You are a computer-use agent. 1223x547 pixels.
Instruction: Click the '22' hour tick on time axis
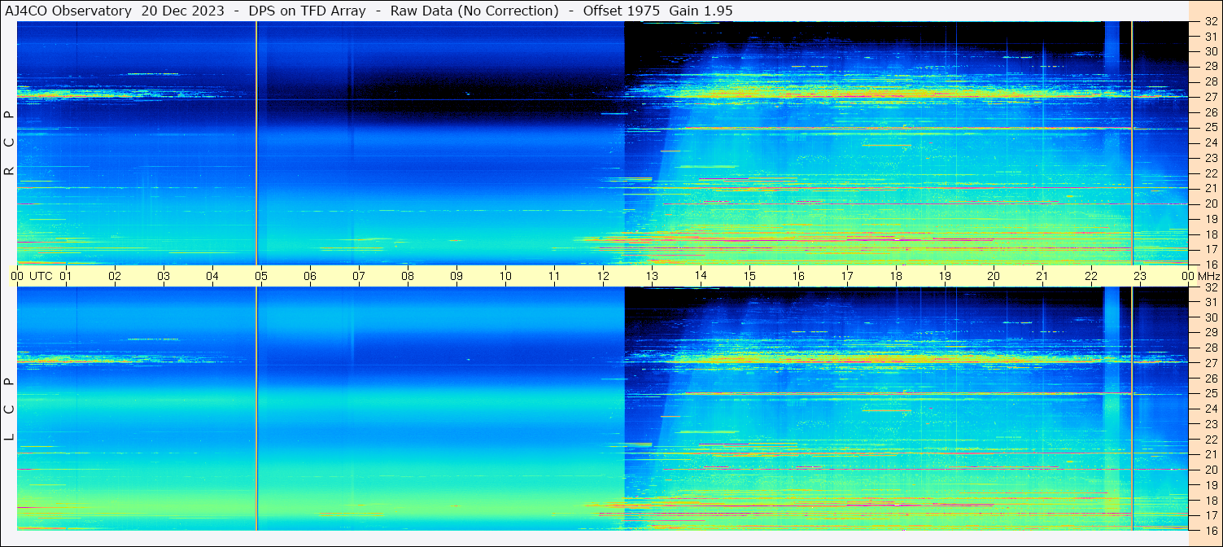[x=1091, y=276]
